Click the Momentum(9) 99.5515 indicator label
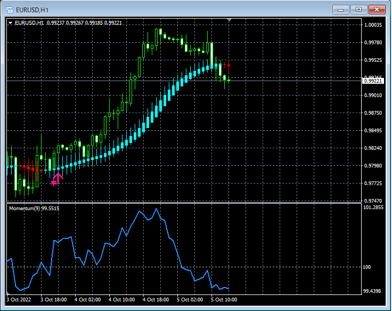The height and width of the screenshot is (311, 392). 34,209
